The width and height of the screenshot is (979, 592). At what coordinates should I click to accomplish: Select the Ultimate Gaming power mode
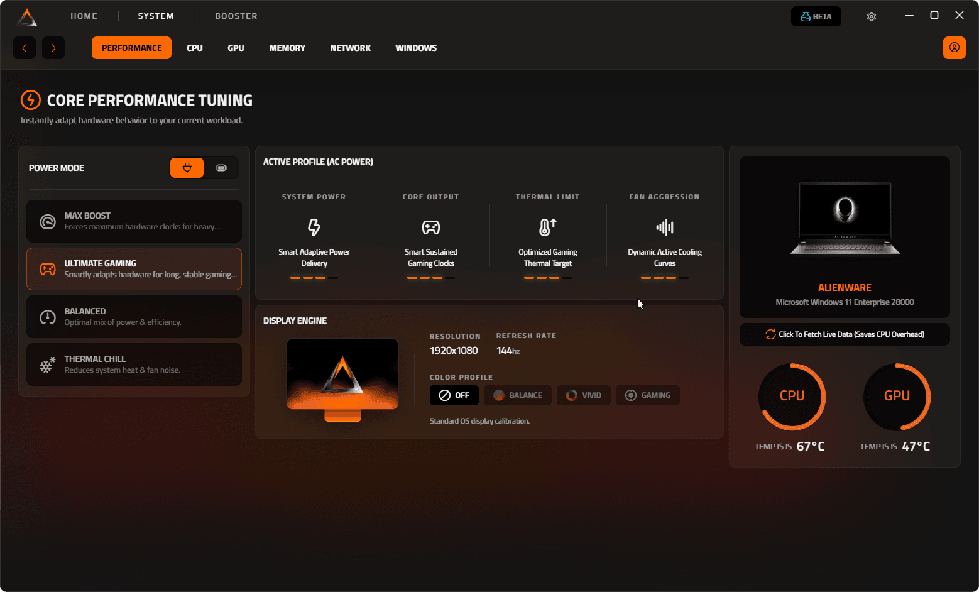pos(134,269)
